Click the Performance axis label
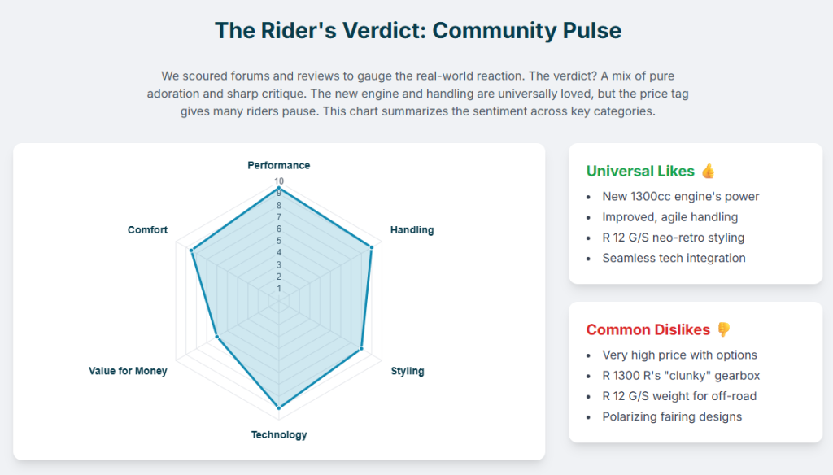This screenshot has height=475, width=833. (279, 165)
